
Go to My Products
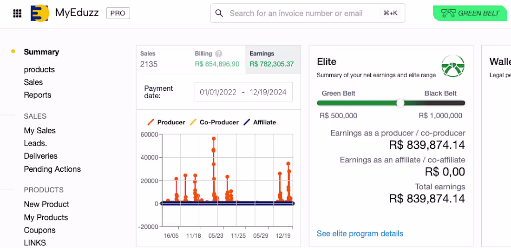pos(46,217)
